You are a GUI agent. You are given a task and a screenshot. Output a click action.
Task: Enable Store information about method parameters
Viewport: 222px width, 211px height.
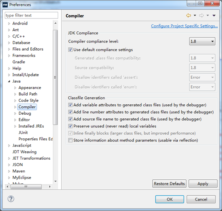[x=70, y=140]
